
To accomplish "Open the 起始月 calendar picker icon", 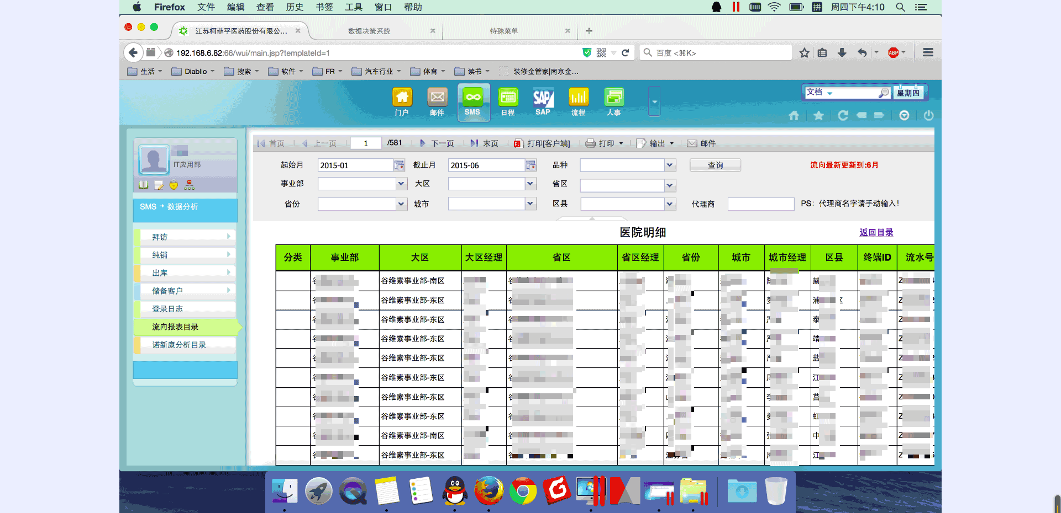I will pos(399,165).
